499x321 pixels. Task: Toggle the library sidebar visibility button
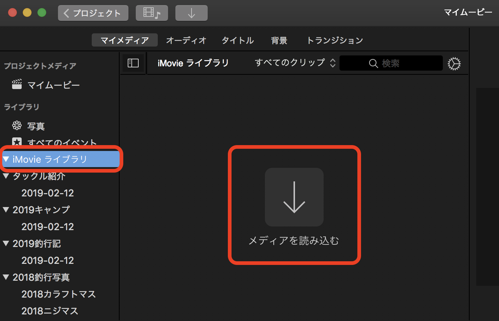[133, 63]
